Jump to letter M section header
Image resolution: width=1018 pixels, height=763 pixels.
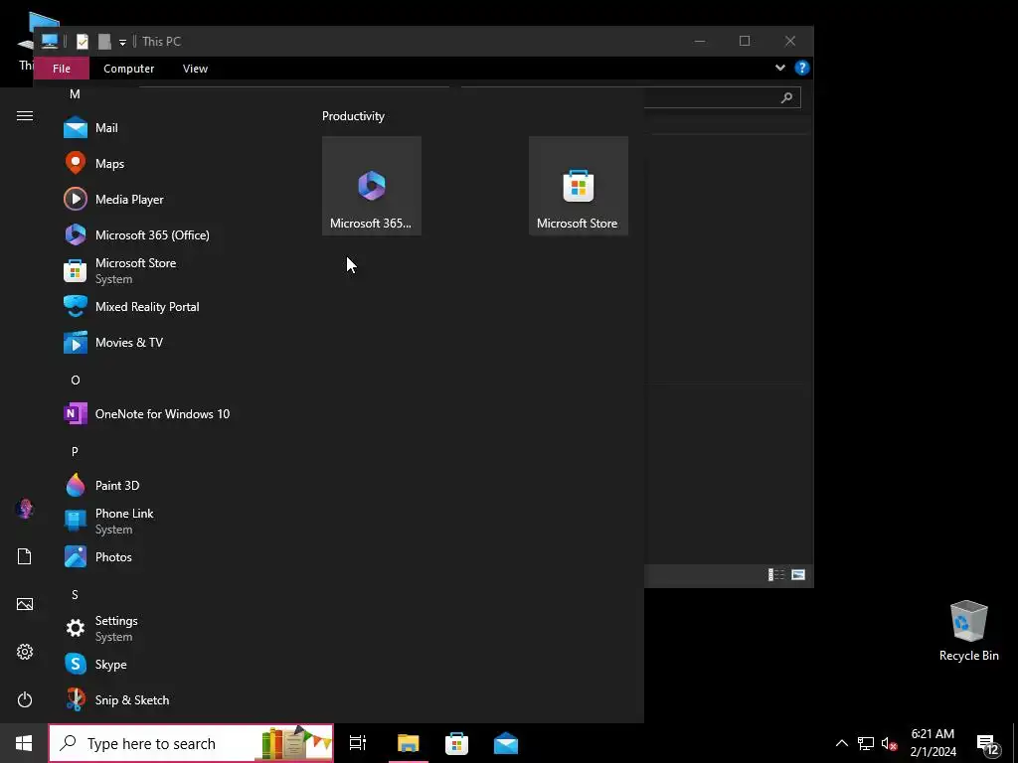pyautogui.click(x=75, y=94)
